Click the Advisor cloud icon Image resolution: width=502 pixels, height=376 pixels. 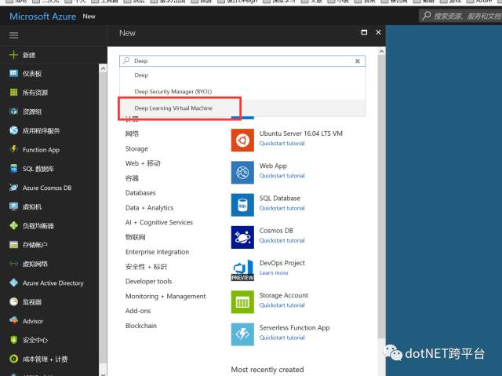coord(13,320)
